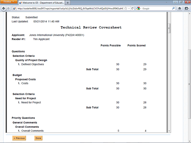Click the General Comments heading
Screen dimensions: 191x143
tap(25, 122)
